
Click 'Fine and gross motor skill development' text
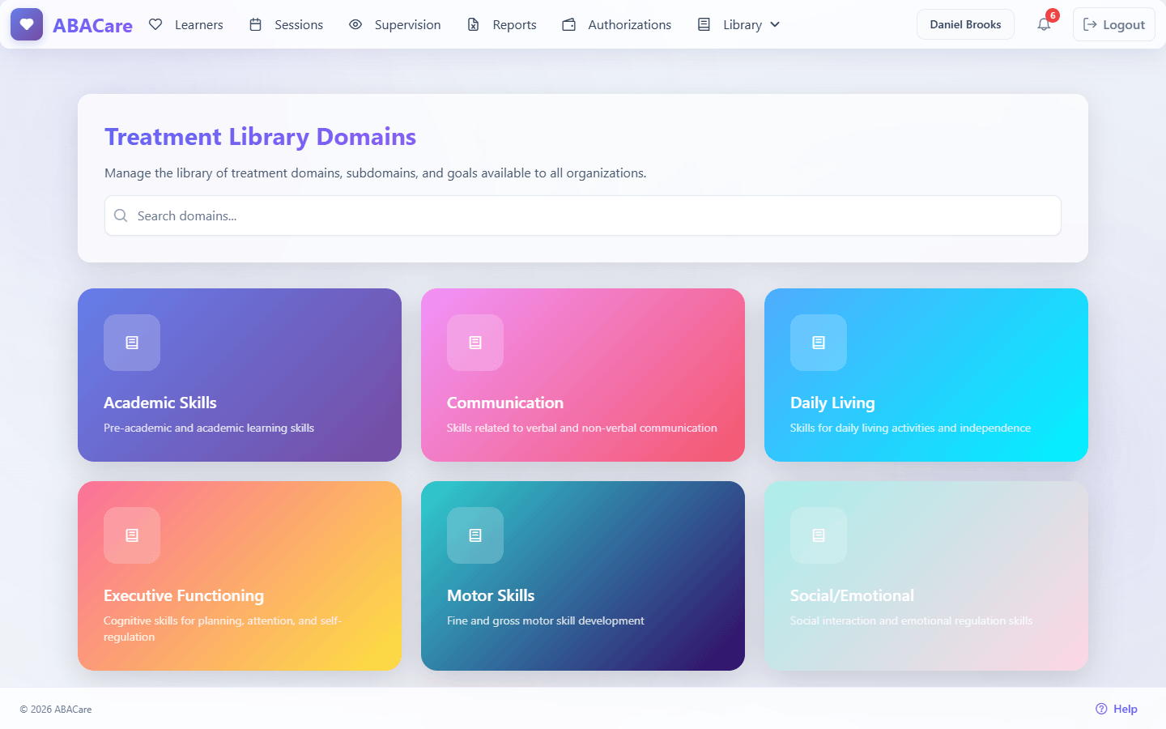[x=546, y=620]
